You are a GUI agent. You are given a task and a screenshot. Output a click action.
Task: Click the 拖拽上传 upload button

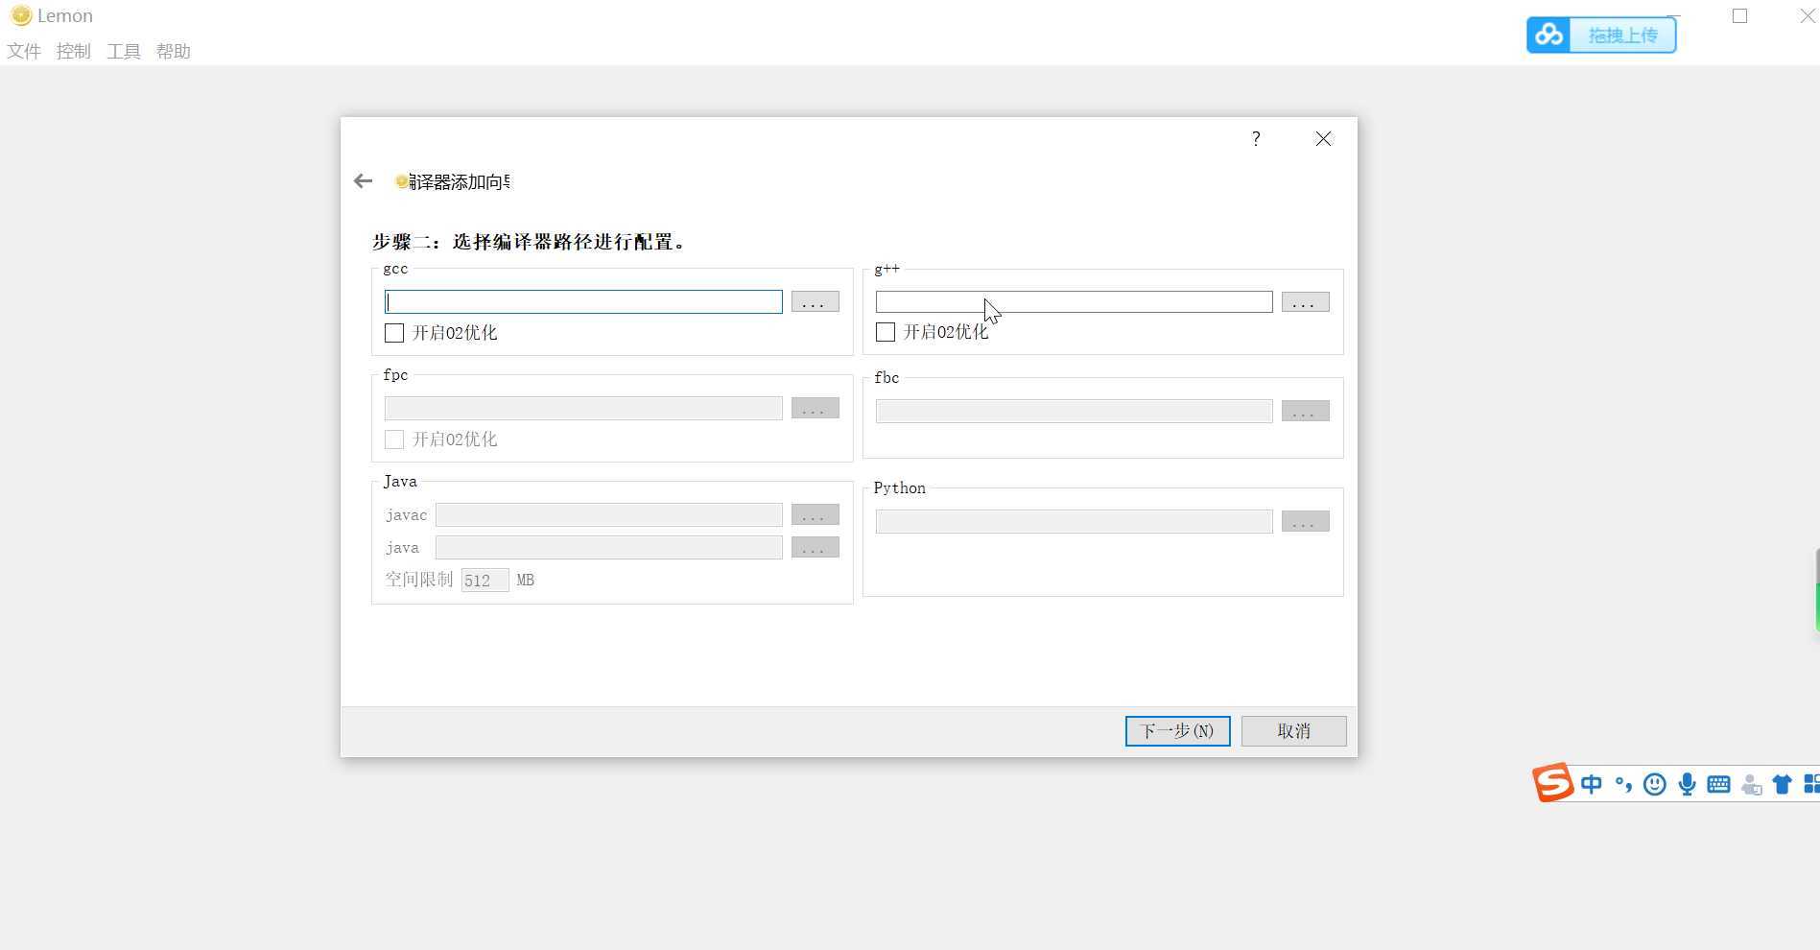pos(1622,36)
